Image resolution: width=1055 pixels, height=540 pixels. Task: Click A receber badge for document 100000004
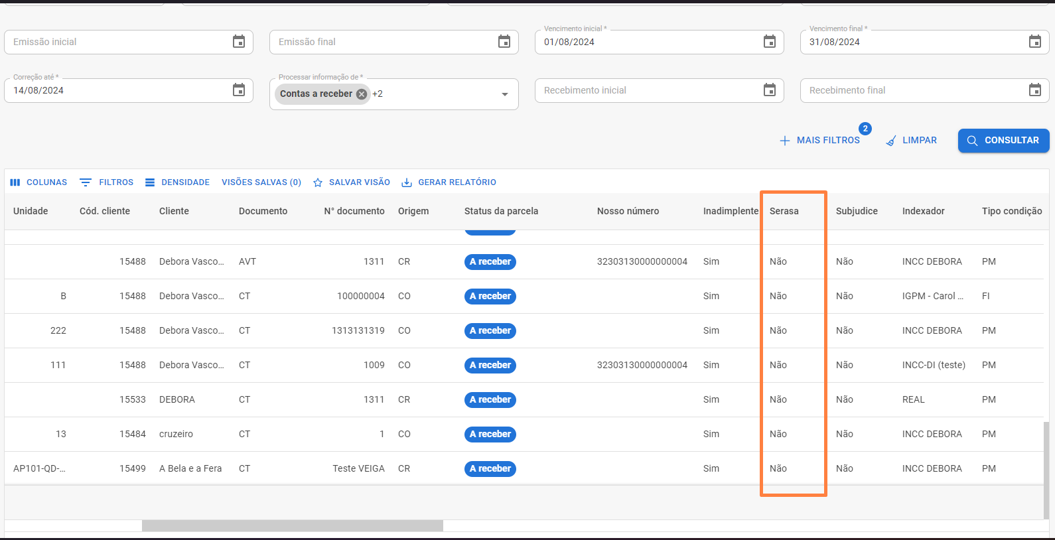(x=490, y=296)
